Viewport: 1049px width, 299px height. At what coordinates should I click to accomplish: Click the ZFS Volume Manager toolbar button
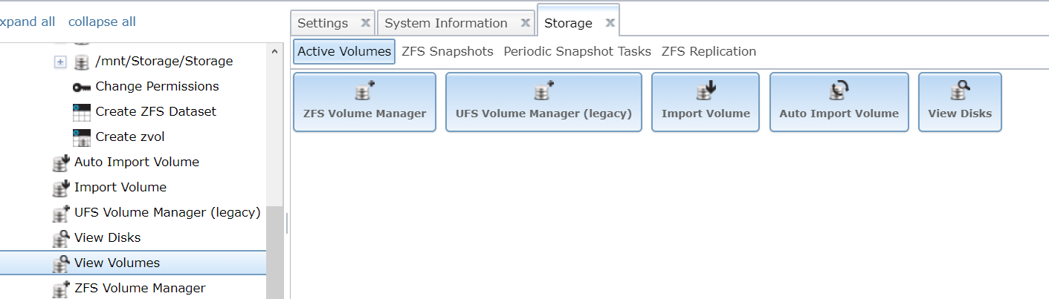pyautogui.click(x=364, y=102)
